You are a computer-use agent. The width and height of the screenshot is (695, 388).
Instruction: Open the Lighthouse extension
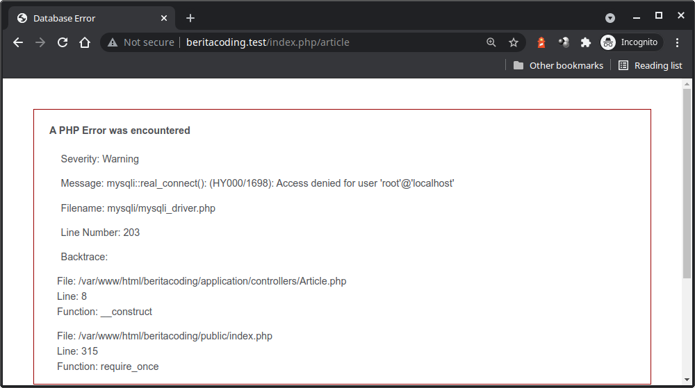(541, 42)
